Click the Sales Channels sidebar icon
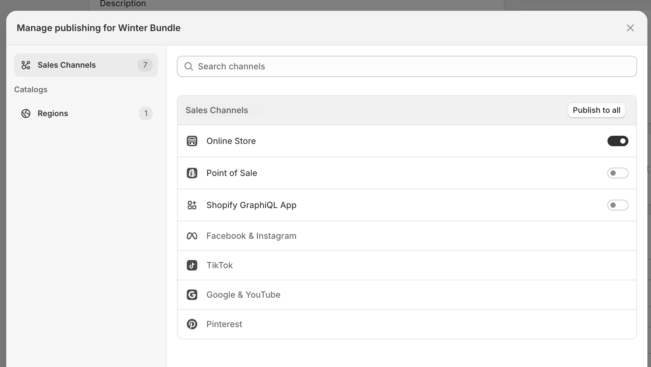This screenshot has height=367, width=651. pos(26,65)
